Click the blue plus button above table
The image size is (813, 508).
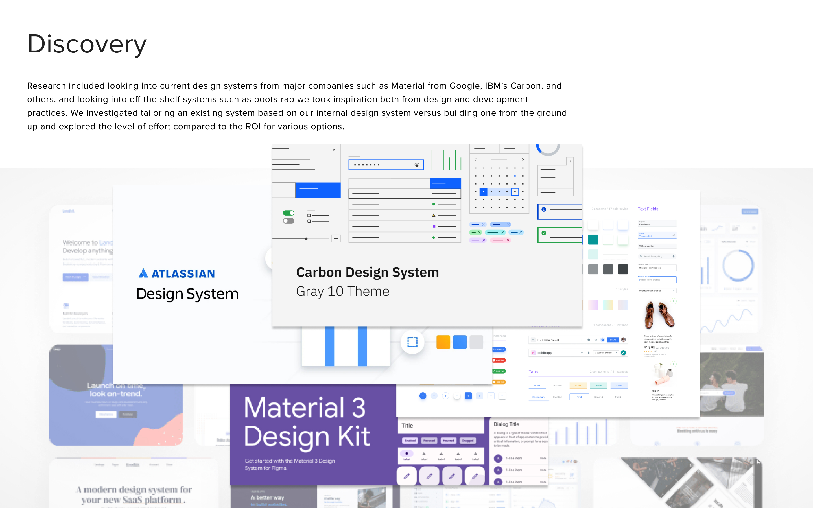click(445, 183)
